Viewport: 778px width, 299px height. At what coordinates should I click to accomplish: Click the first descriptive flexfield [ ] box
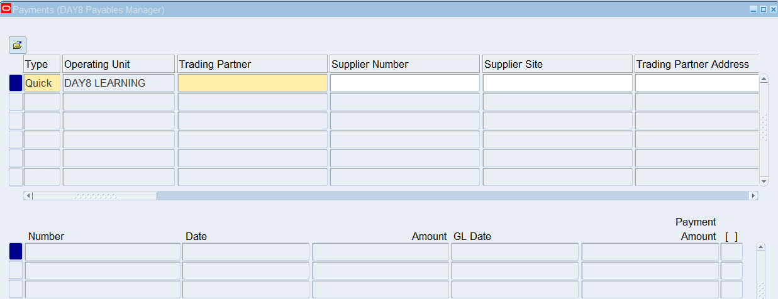click(731, 252)
